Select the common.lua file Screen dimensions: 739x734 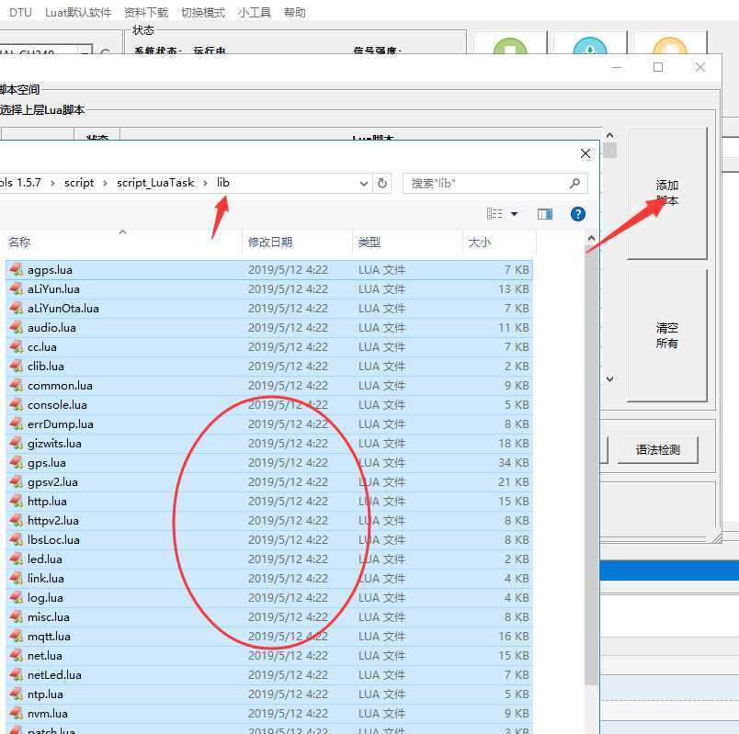[269, 386]
